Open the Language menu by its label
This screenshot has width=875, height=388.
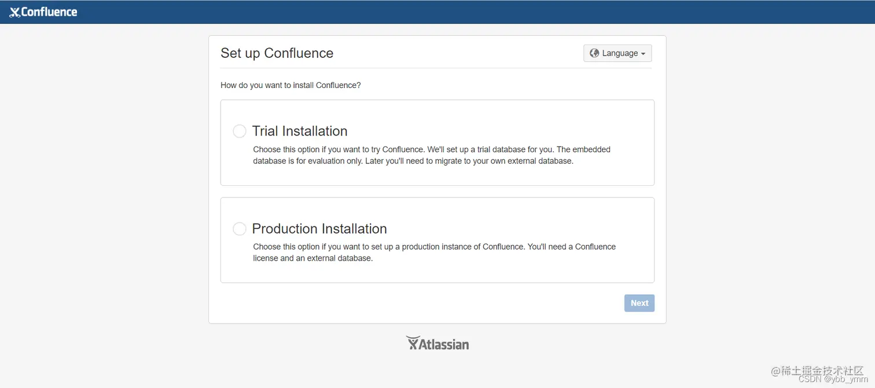coord(620,53)
